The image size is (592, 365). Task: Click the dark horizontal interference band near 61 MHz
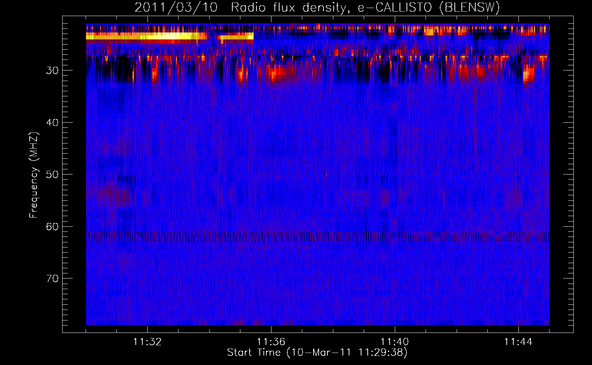tap(318, 237)
